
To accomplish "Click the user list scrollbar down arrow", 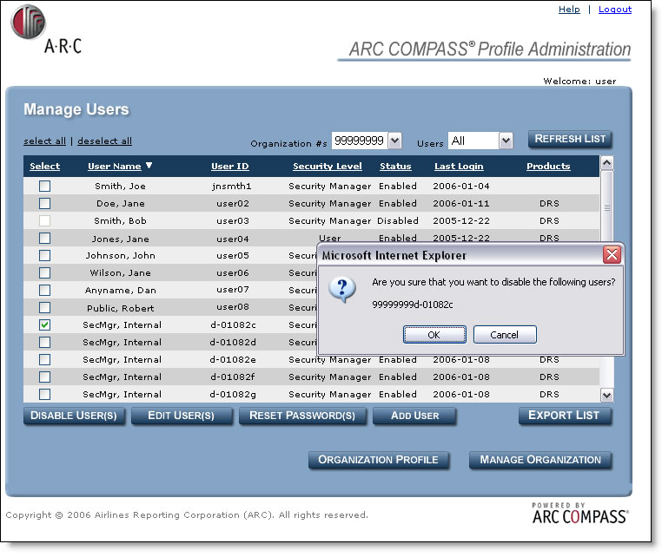I will coord(606,395).
